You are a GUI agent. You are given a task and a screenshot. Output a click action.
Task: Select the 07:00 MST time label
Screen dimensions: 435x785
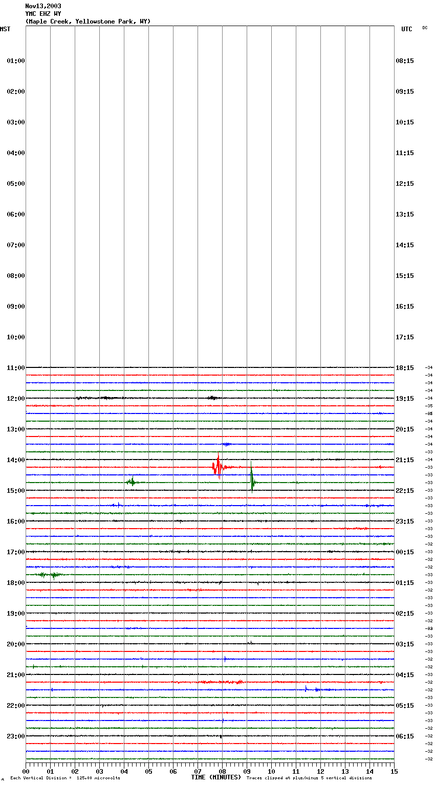[16, 245]
